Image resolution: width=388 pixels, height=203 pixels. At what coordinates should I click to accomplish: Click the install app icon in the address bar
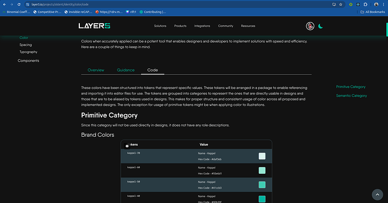coord(334,4)
